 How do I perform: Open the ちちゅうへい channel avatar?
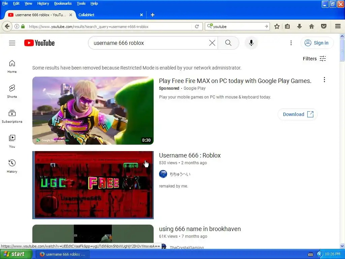tap(163, 174)
